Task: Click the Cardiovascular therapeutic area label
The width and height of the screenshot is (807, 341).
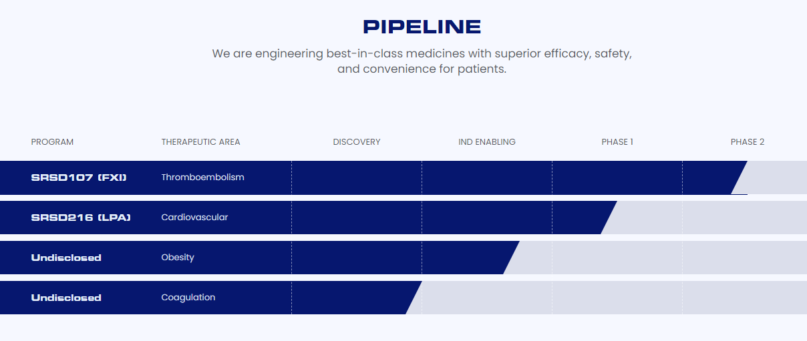Action: [x=194, y=218]
